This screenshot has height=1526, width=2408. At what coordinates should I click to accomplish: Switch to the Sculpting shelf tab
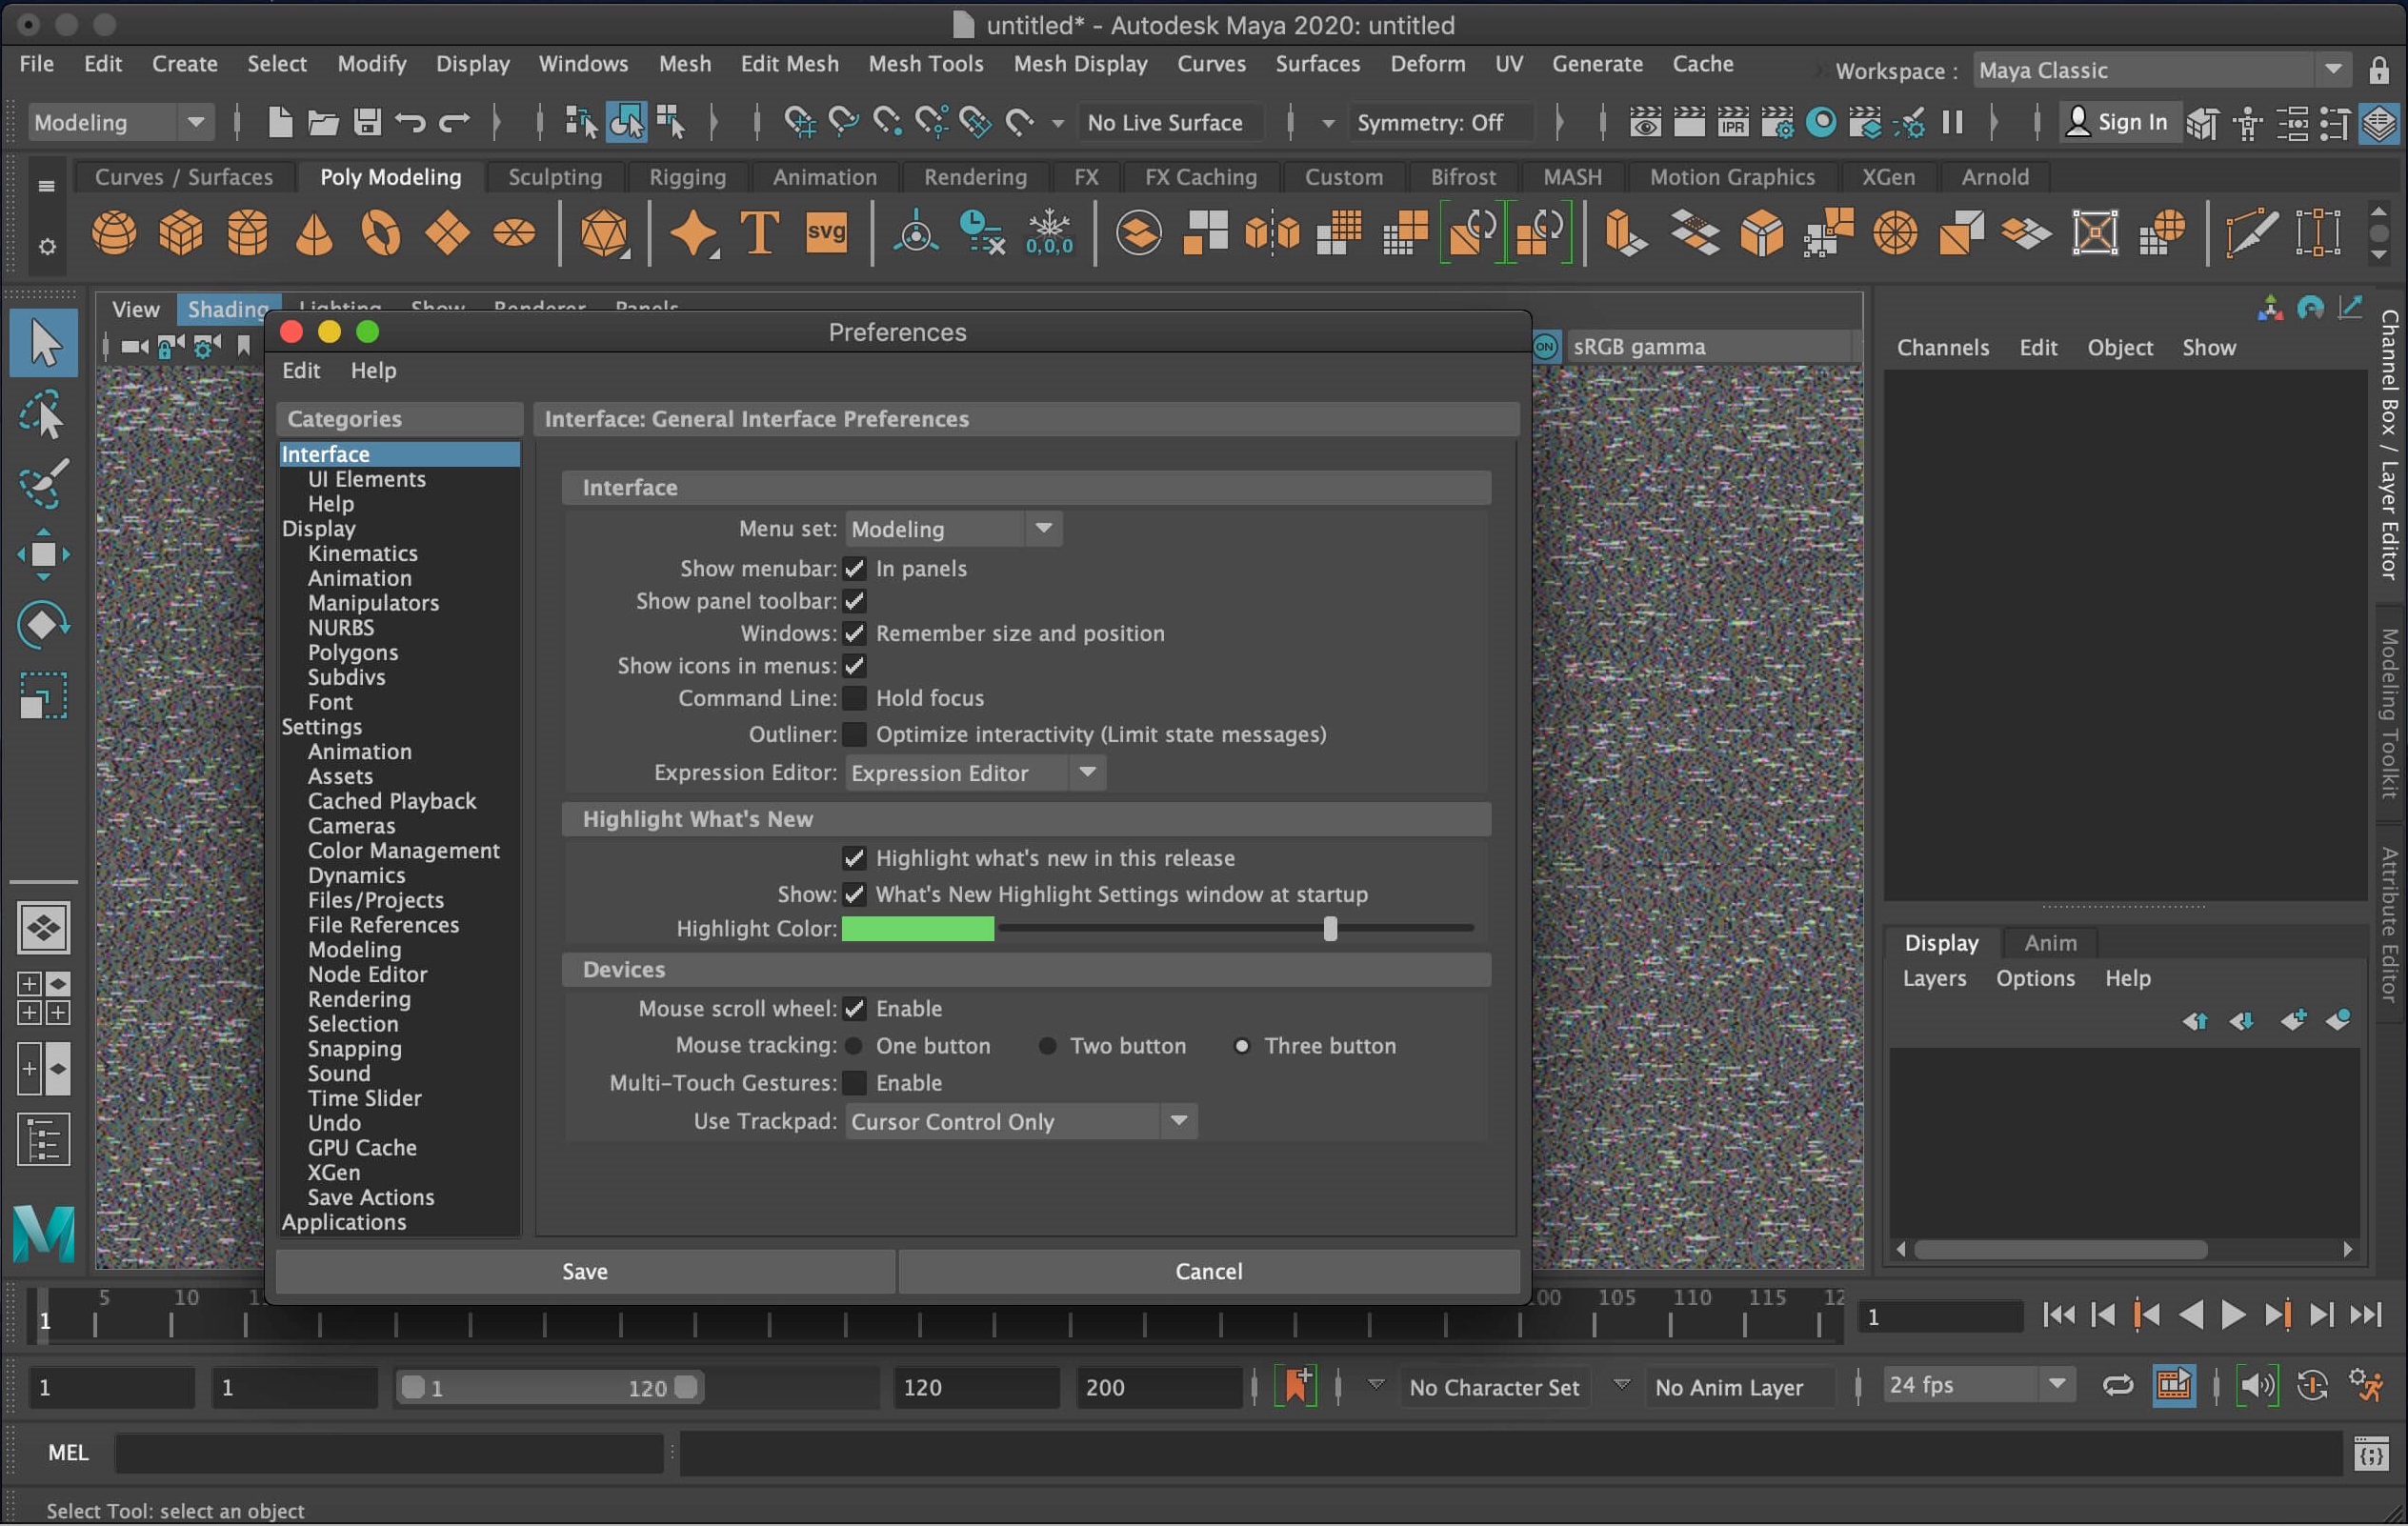coord(555,177)
